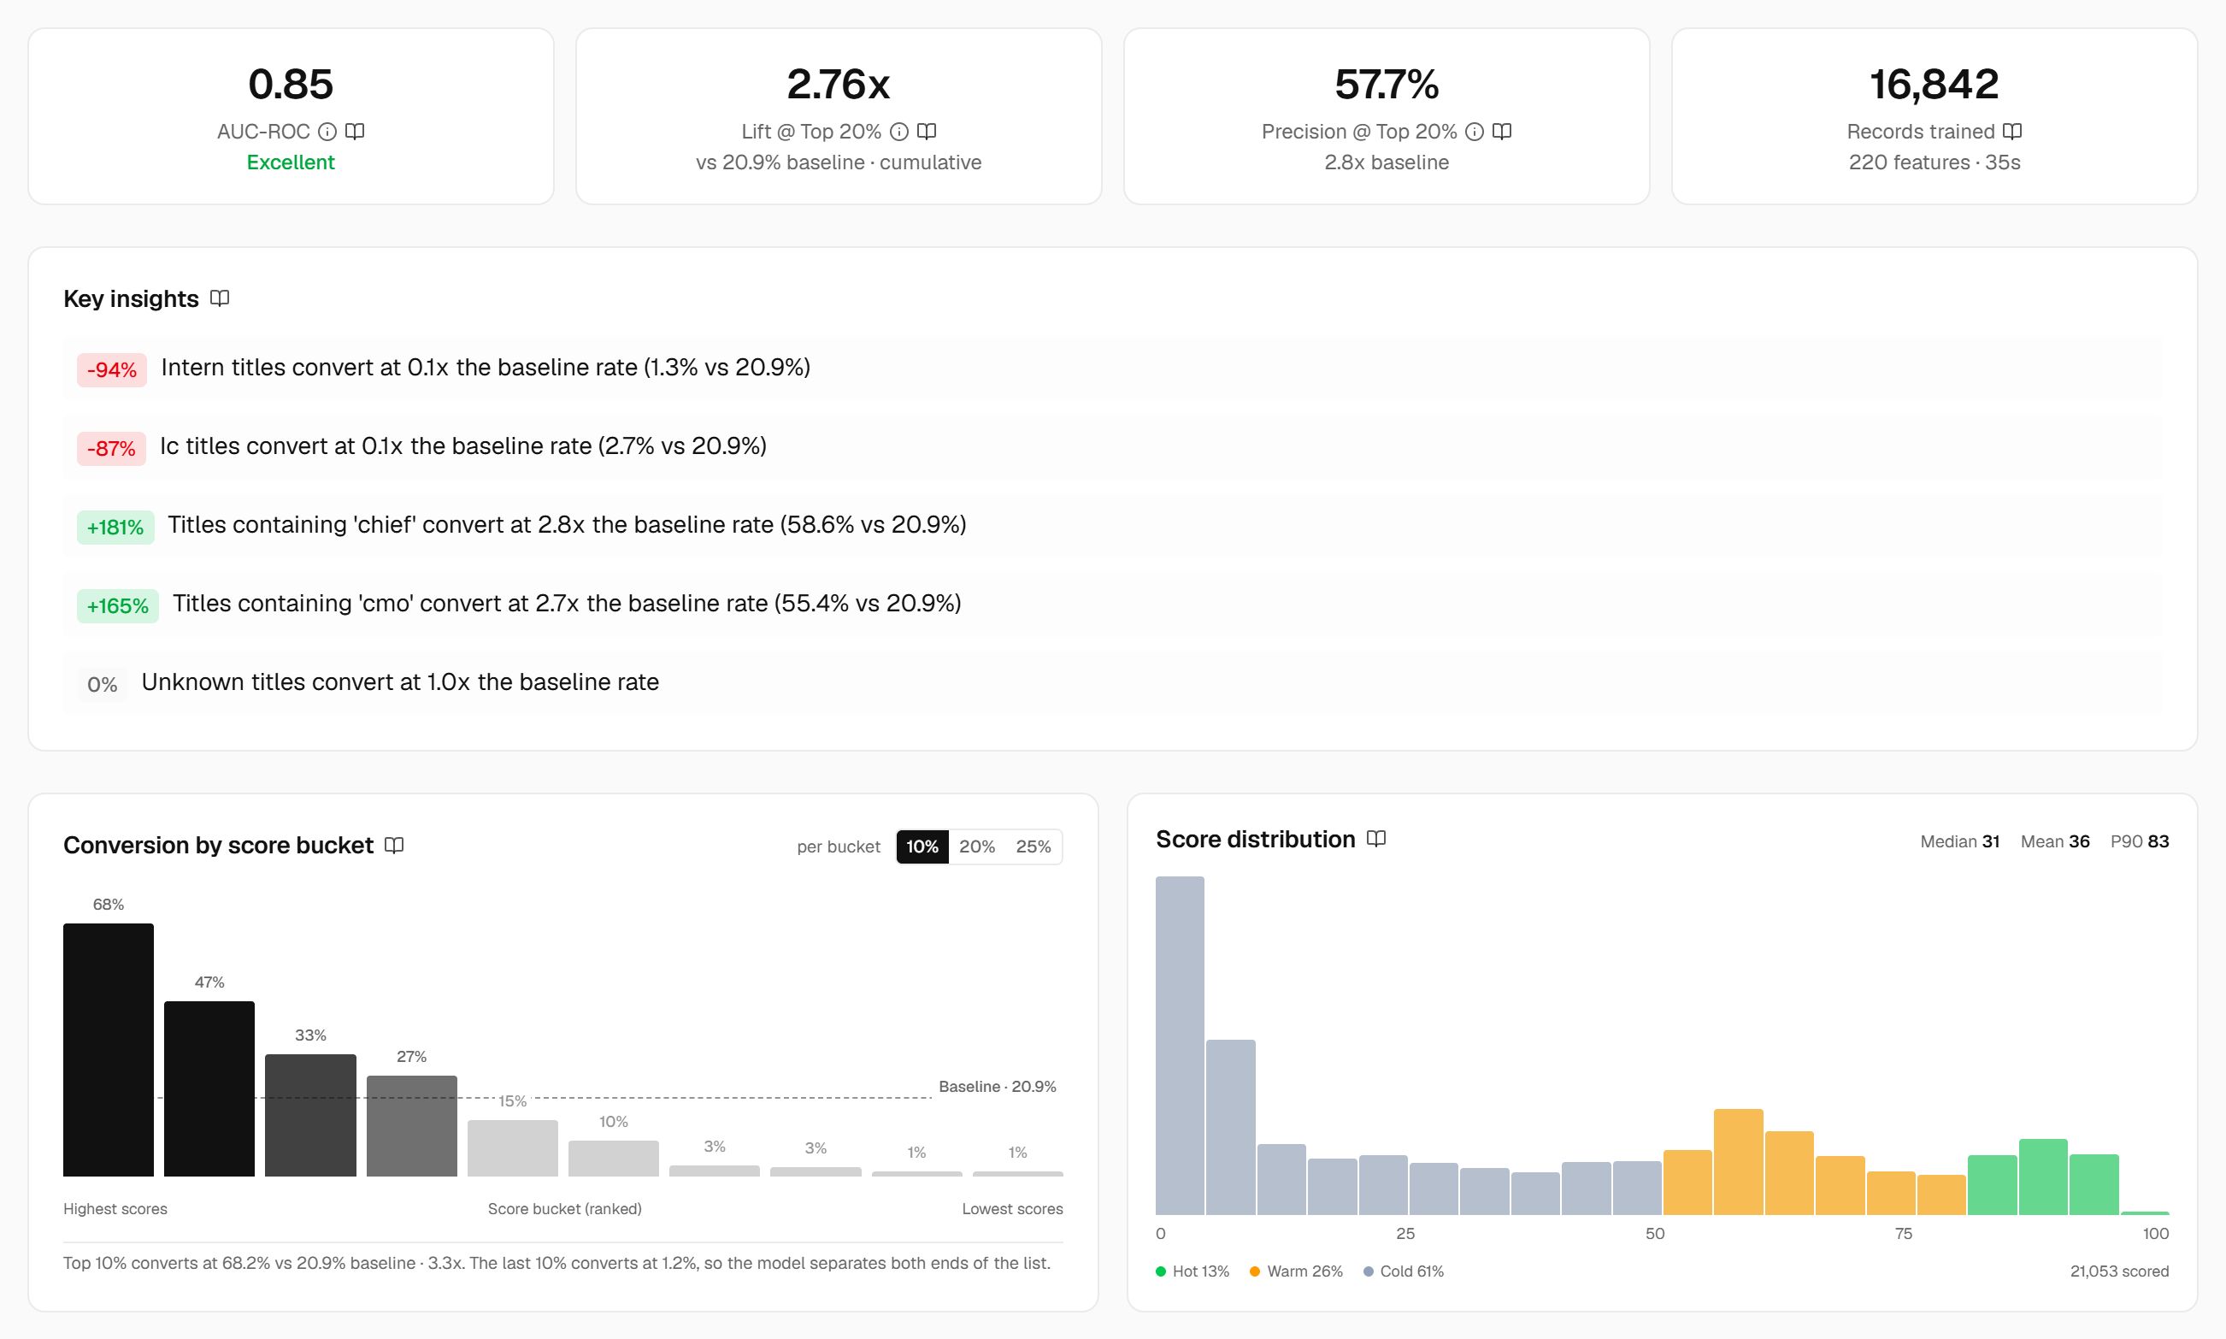Click the tallest gray bar in Score distribution
The height and width of the screenshot is (1339, 2226).
click(1180, 1046)
